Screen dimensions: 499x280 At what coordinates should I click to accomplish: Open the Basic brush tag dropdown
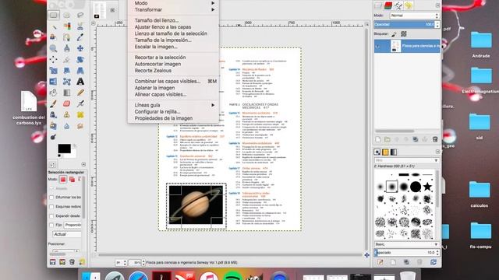click(407, 244)
